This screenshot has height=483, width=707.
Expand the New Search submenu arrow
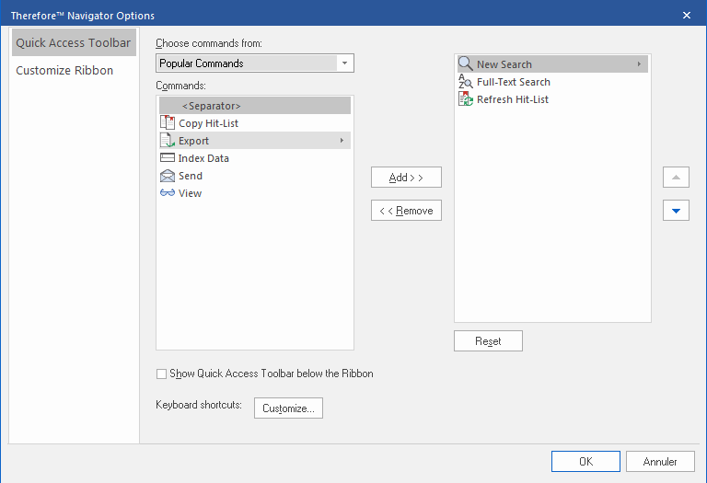[639, 64]
